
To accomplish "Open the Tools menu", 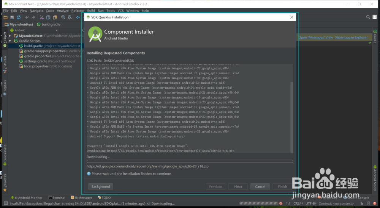I will click(x=111, y=11).
